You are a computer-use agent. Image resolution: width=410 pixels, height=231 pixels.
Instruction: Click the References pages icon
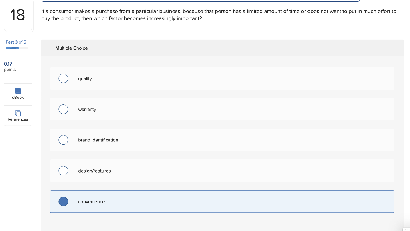pos(18,113)
